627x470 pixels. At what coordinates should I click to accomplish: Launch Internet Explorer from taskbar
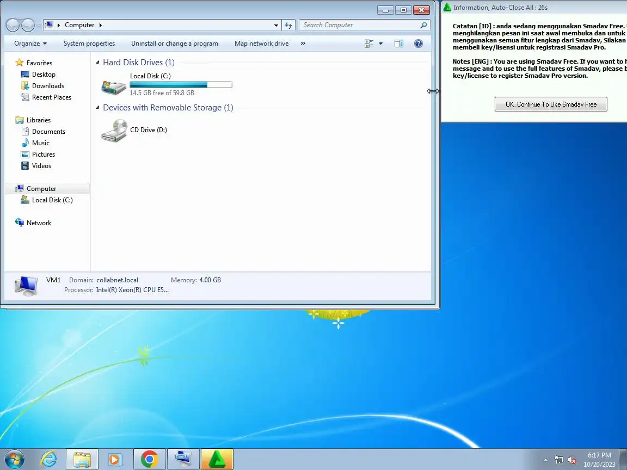49,460
